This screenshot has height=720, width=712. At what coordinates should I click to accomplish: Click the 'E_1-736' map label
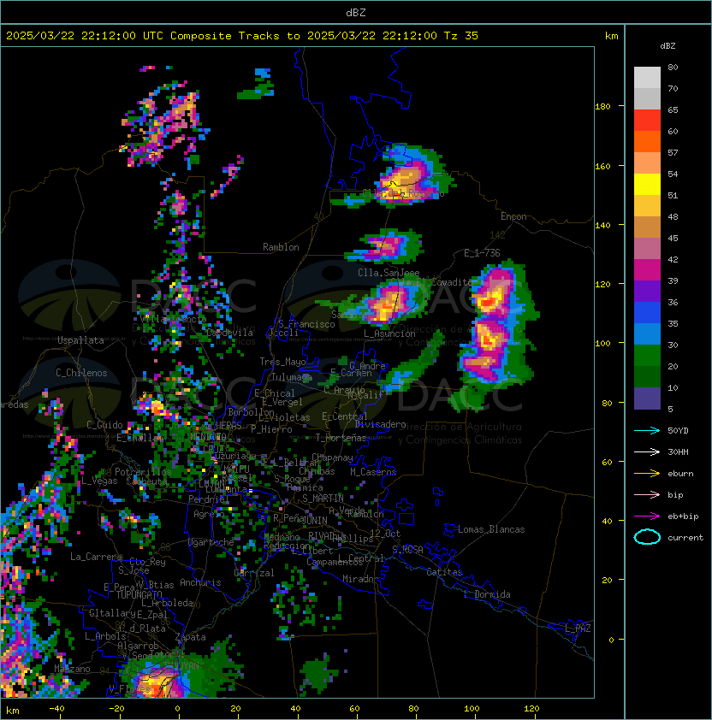tap(482, 253)
